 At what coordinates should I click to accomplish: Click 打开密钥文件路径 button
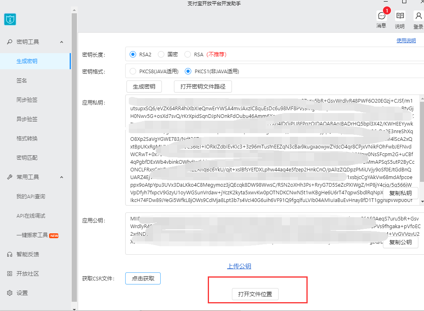point(203,87)
